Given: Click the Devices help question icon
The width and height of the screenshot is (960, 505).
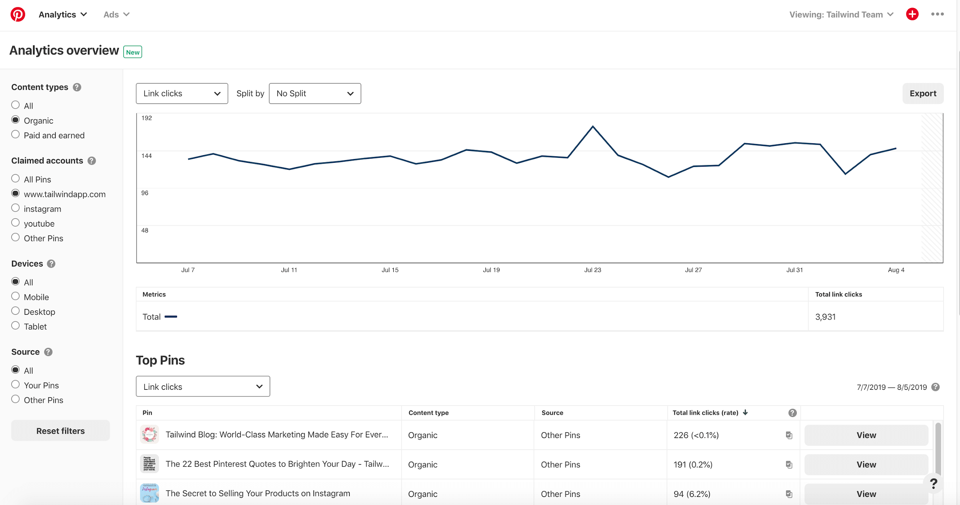Looking at the screenshot, I should click(51, 264).
